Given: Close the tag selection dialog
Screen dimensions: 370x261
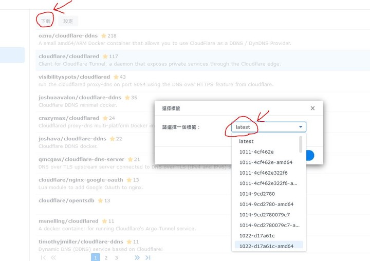Looking at the screenshot, I should point(312,108).
